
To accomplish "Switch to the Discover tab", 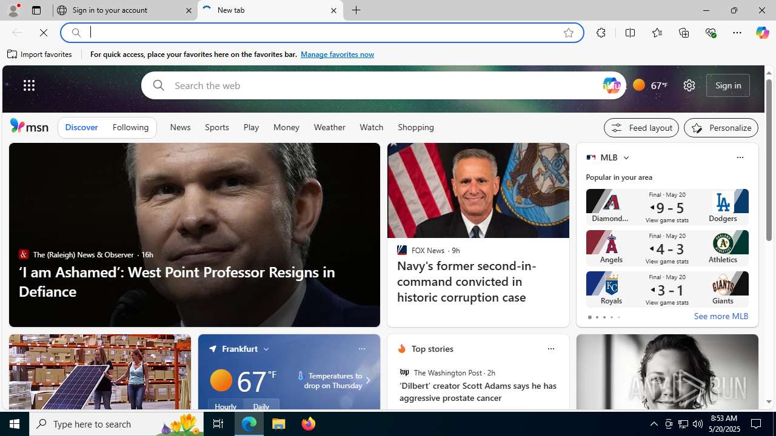I will point(81,127).
